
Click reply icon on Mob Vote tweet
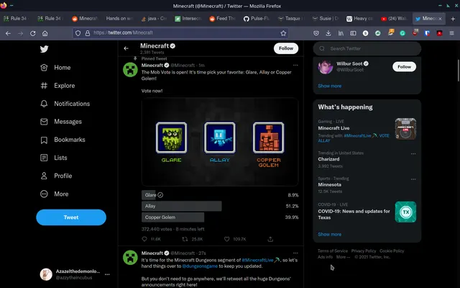tap(144, 239)
